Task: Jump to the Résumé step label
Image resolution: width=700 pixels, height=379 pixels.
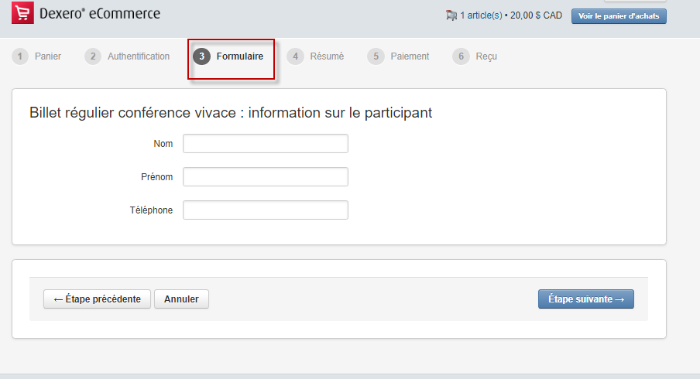Action: pyautogui.click(x=327, y=56)
